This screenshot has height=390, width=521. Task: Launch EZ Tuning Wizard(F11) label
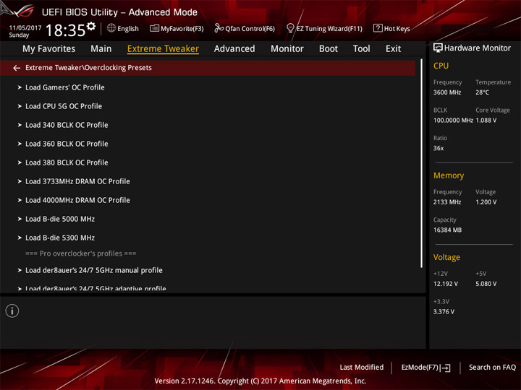329,29
